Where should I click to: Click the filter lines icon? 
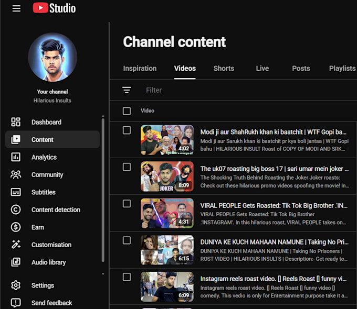point(127,90)
